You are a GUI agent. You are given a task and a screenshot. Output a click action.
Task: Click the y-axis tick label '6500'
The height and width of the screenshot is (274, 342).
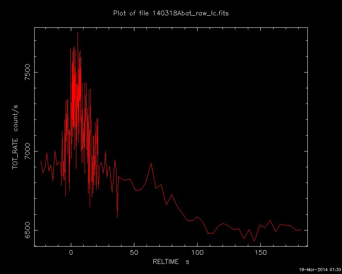click(28, 230)
